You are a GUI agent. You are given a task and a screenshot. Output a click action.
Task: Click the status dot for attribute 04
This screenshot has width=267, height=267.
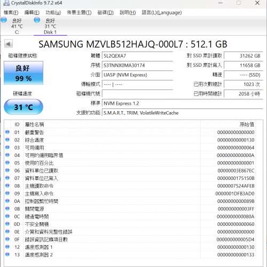tap(7, 155)
